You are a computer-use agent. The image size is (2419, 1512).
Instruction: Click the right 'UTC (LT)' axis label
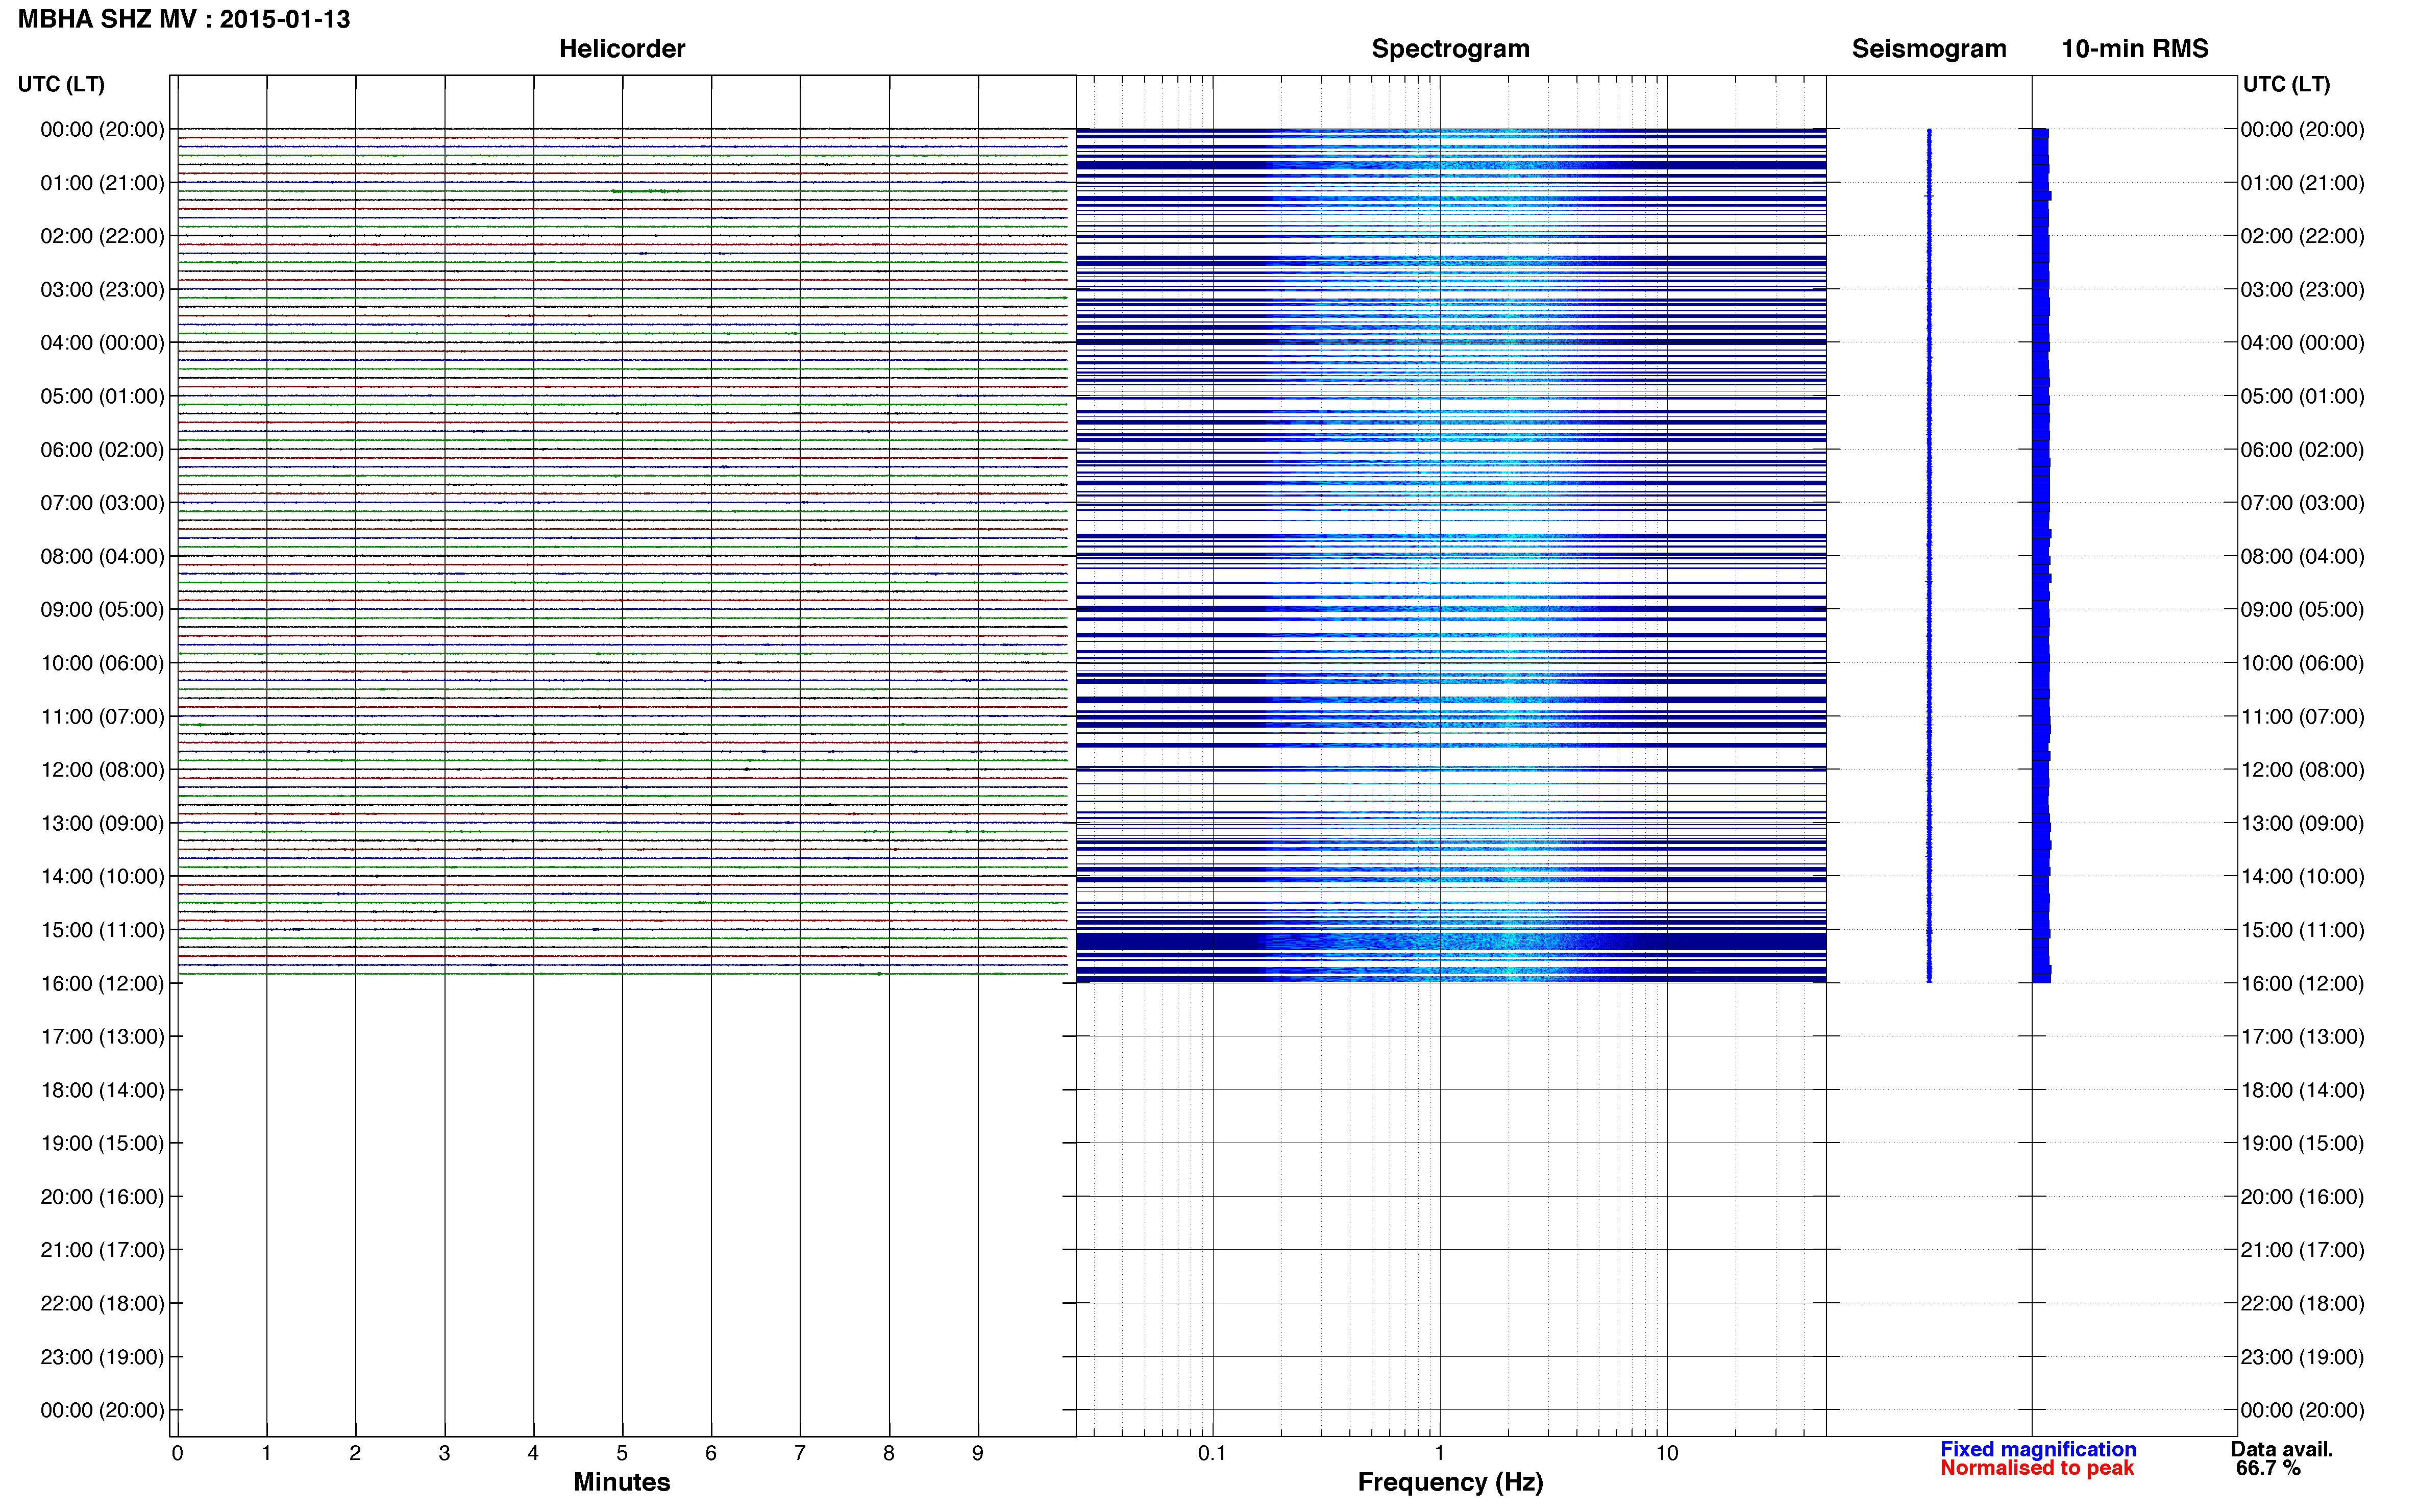coord(2286,84)
